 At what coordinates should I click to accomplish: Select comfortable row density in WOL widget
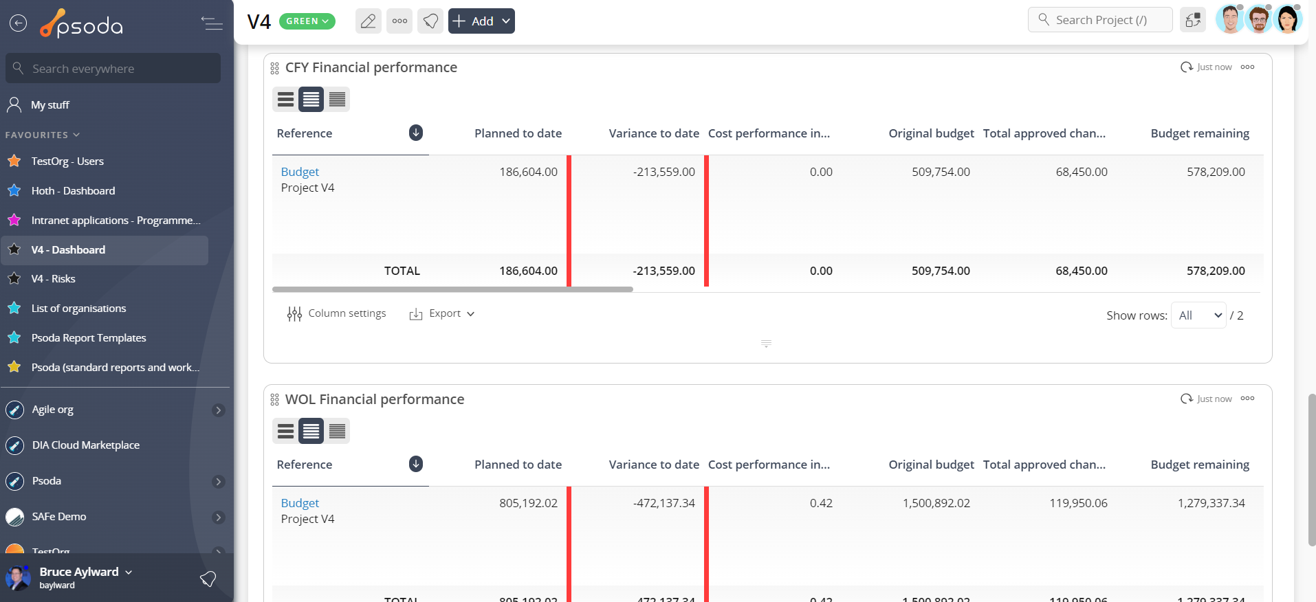tap(285, 431)
